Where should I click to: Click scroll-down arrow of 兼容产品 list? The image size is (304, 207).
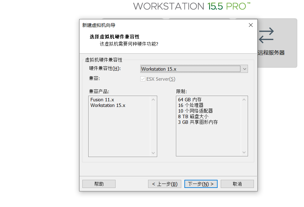pyautogui.click(x=153, y=153)
